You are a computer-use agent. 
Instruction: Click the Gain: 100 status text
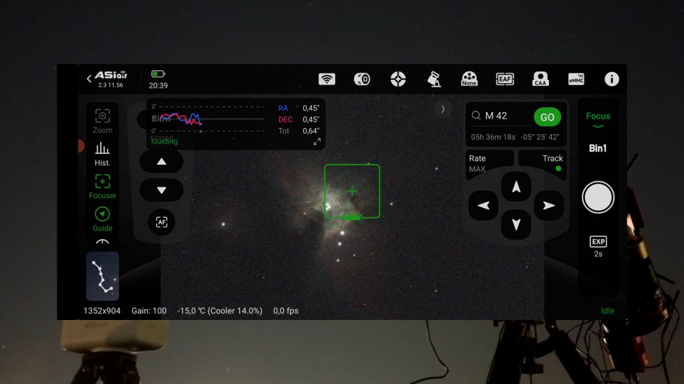[149, 311]
